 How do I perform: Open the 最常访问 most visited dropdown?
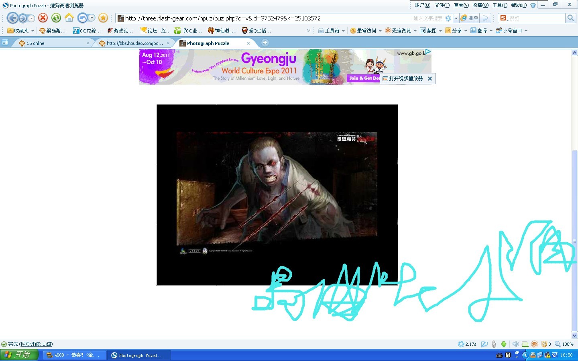coord(366,30)
